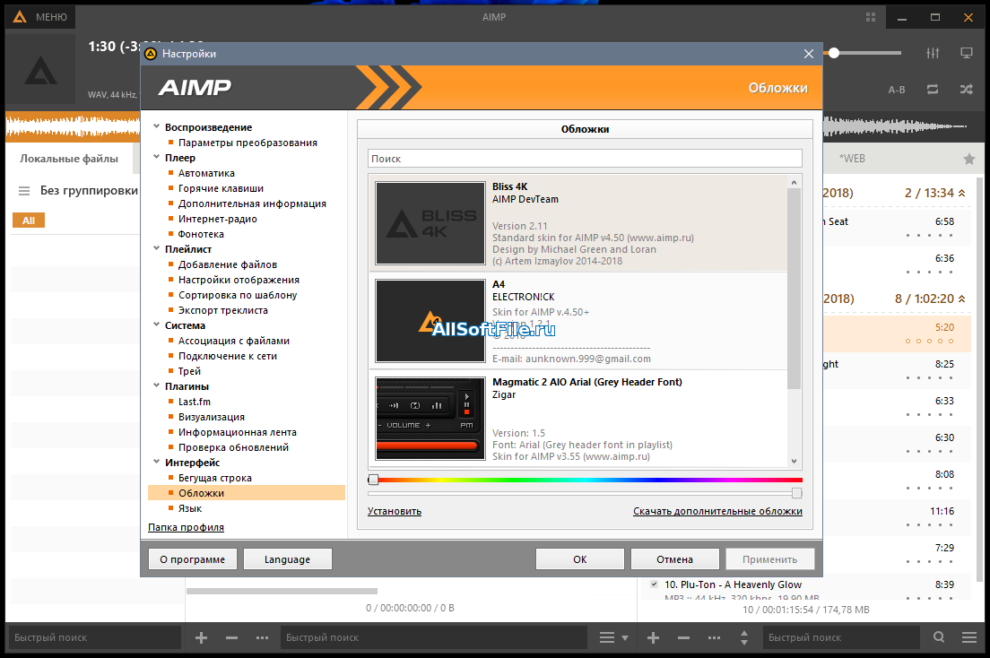Select Настройки отображения in the tree
Screen dimensions: 990x658
click(239, 280)
